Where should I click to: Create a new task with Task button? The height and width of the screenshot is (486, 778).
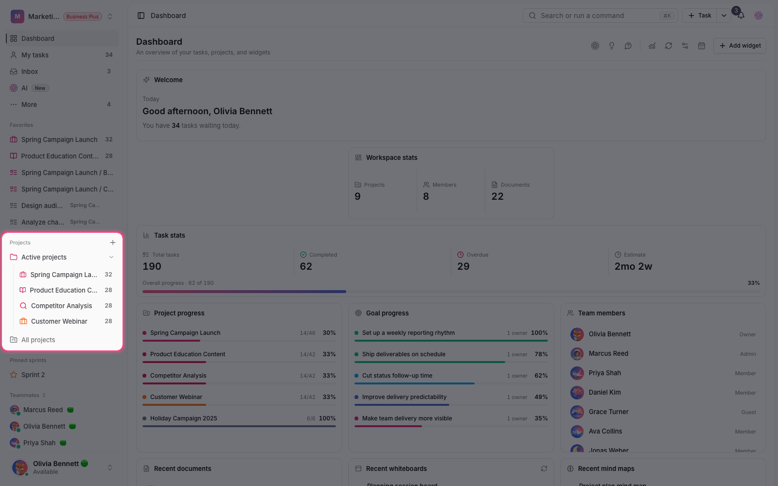(x=700, y=16)
